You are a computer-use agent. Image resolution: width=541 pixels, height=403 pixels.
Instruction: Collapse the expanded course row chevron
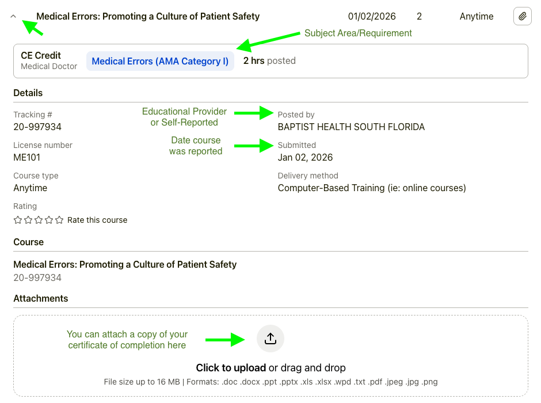13,17
